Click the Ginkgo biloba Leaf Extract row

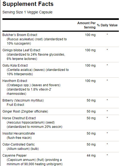[61, 55]
